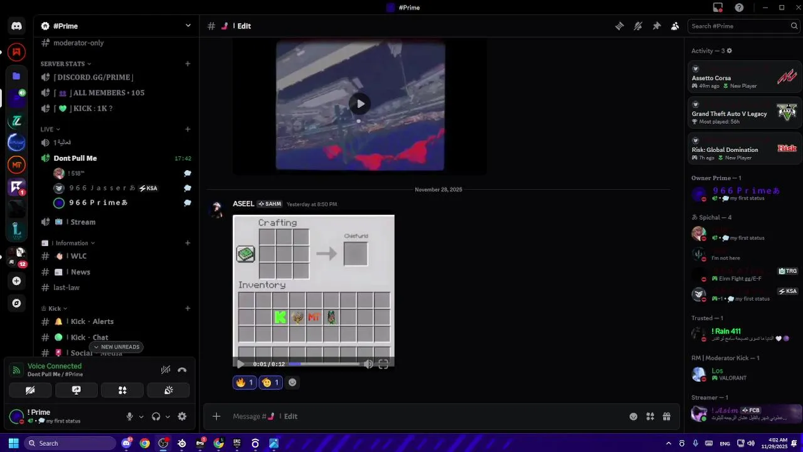
Task: Collapse the Information category
Action: (68, 243)
